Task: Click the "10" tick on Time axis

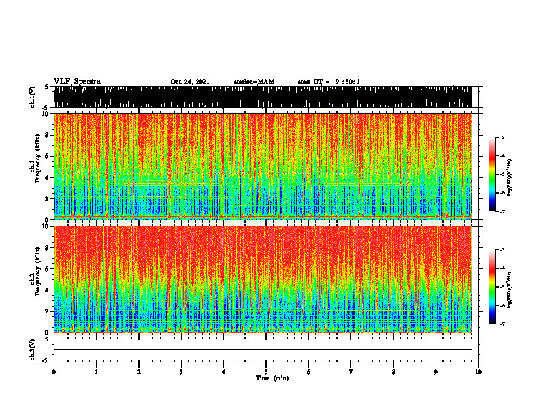Action: pos(478,372)
